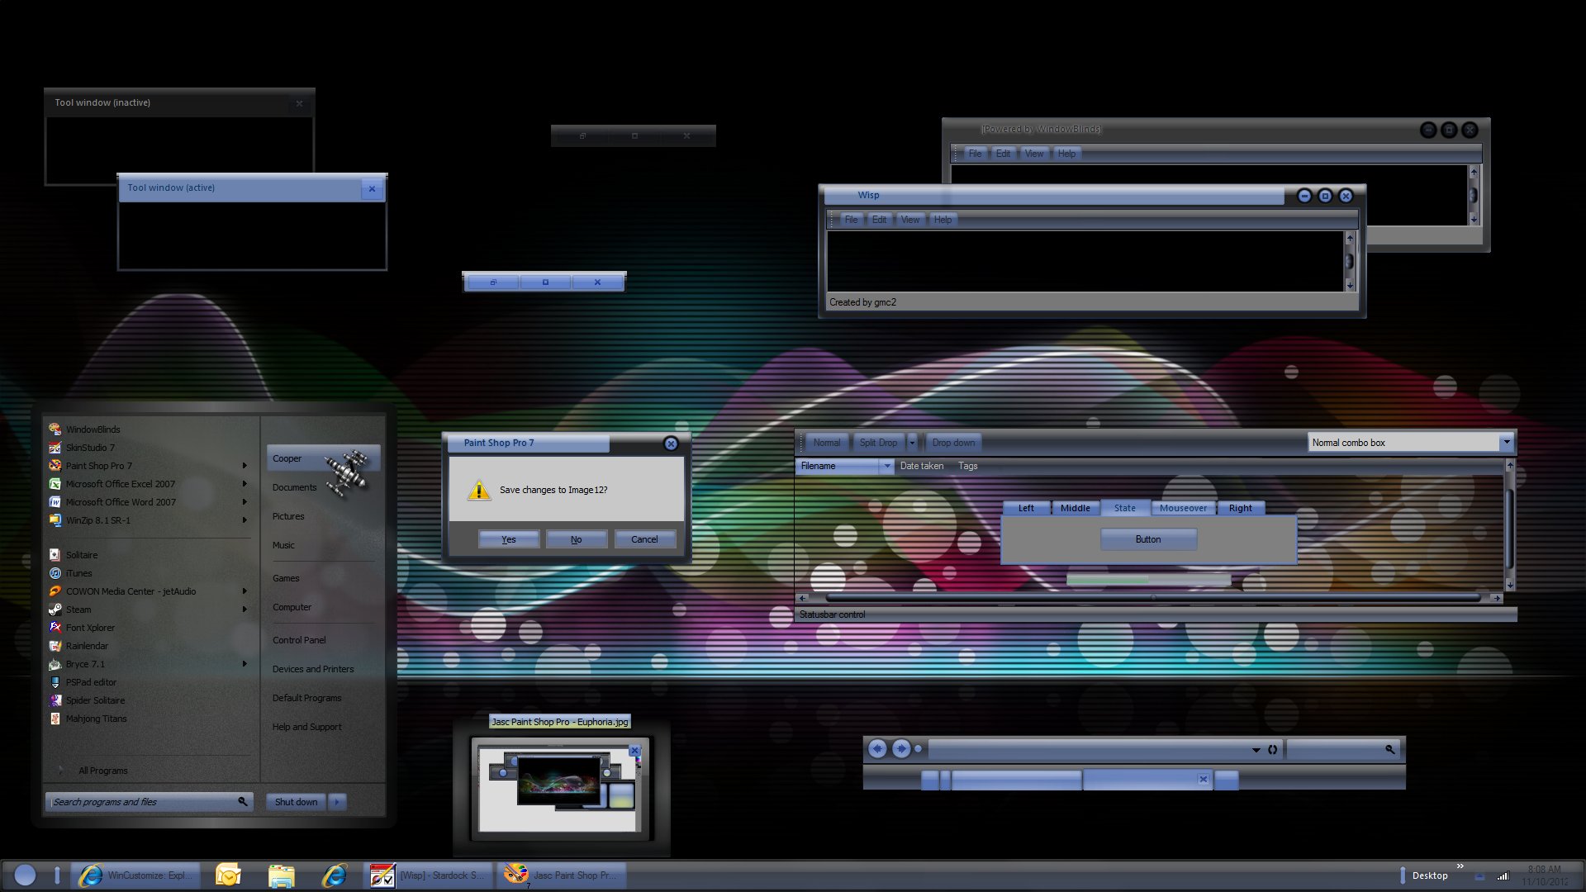Open View menu in Wisp window

point(910,220)
